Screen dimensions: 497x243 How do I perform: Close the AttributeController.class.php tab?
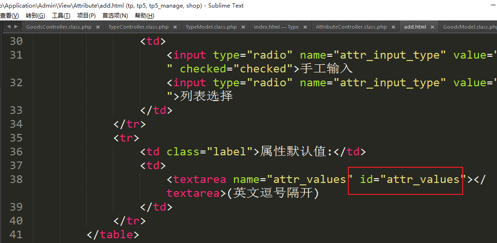coord(393,27)
